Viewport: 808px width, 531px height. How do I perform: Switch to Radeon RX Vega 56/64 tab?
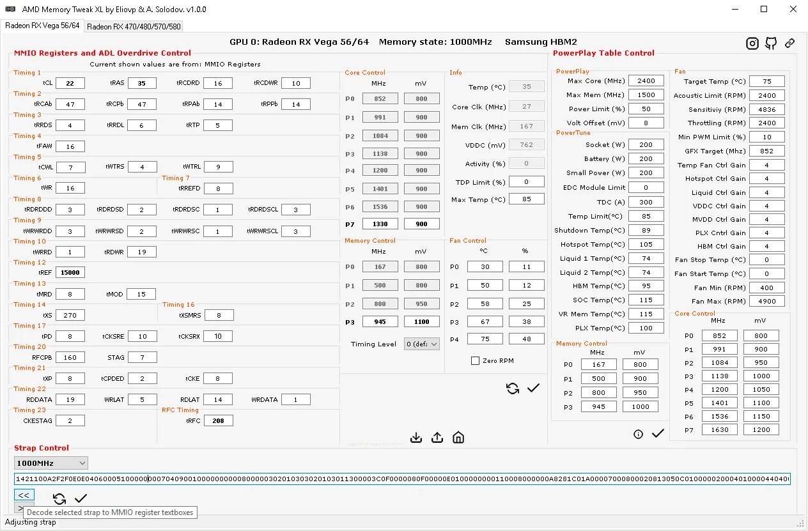(x=42, y=26)
